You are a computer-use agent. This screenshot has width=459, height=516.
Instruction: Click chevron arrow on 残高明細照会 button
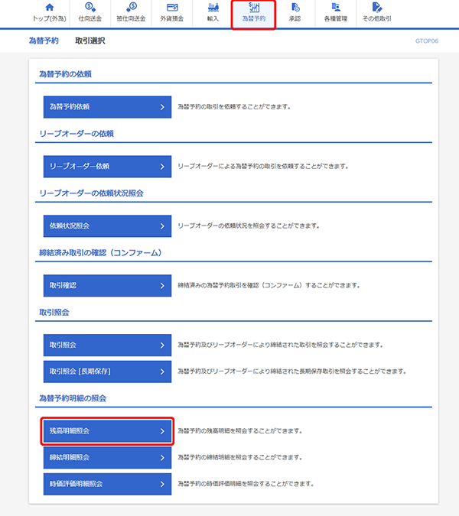point(162,431)
